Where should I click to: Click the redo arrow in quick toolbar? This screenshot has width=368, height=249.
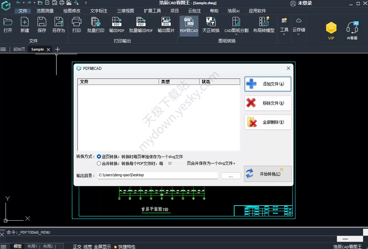[x=29, y=3]
